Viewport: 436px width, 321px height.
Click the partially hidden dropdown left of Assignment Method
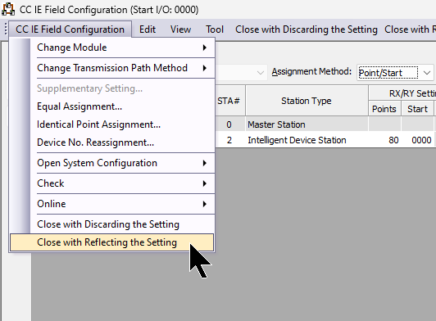coord(241,73)
